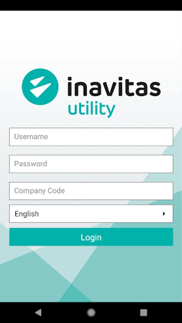
Task: Open language list via the English label
Action: 27,214
